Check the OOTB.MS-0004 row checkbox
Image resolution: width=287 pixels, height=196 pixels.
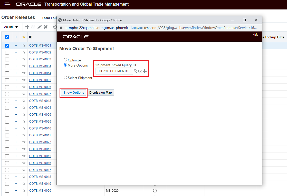7,67
